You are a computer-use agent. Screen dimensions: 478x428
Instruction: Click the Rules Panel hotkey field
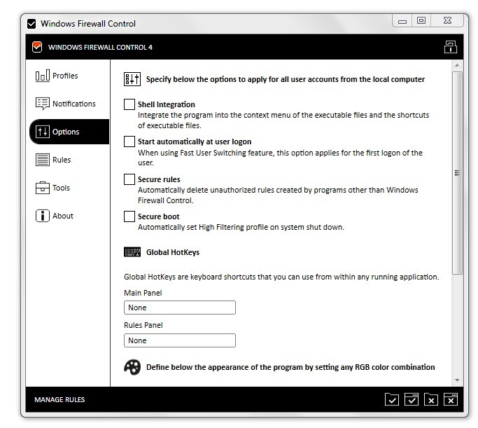pyautogui.click(x=180, y=340)
